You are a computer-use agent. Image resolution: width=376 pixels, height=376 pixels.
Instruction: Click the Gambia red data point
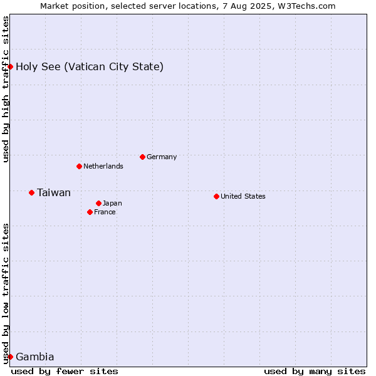(10, 357)
